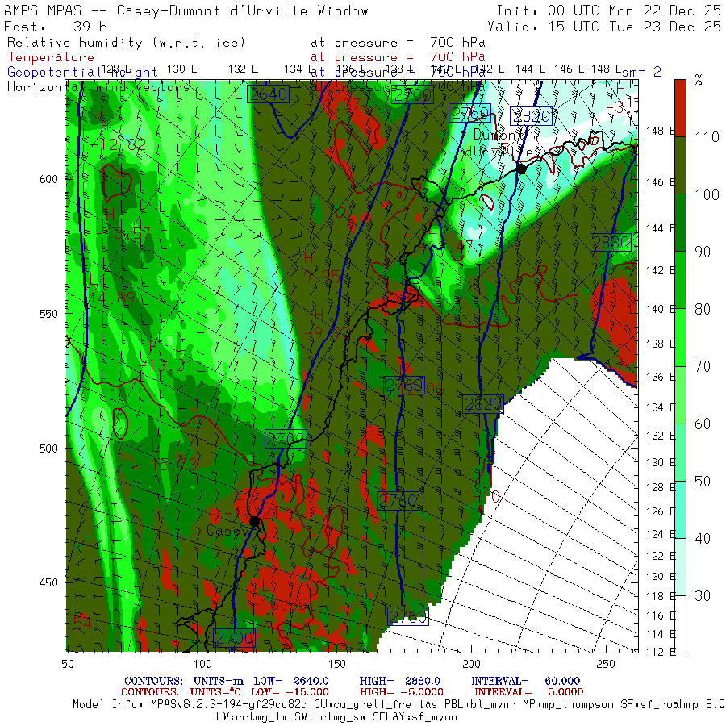Click the '200' tick label on bottom axis
The height and width of the screenshot is (726, 726).
[x=471, y=664]
